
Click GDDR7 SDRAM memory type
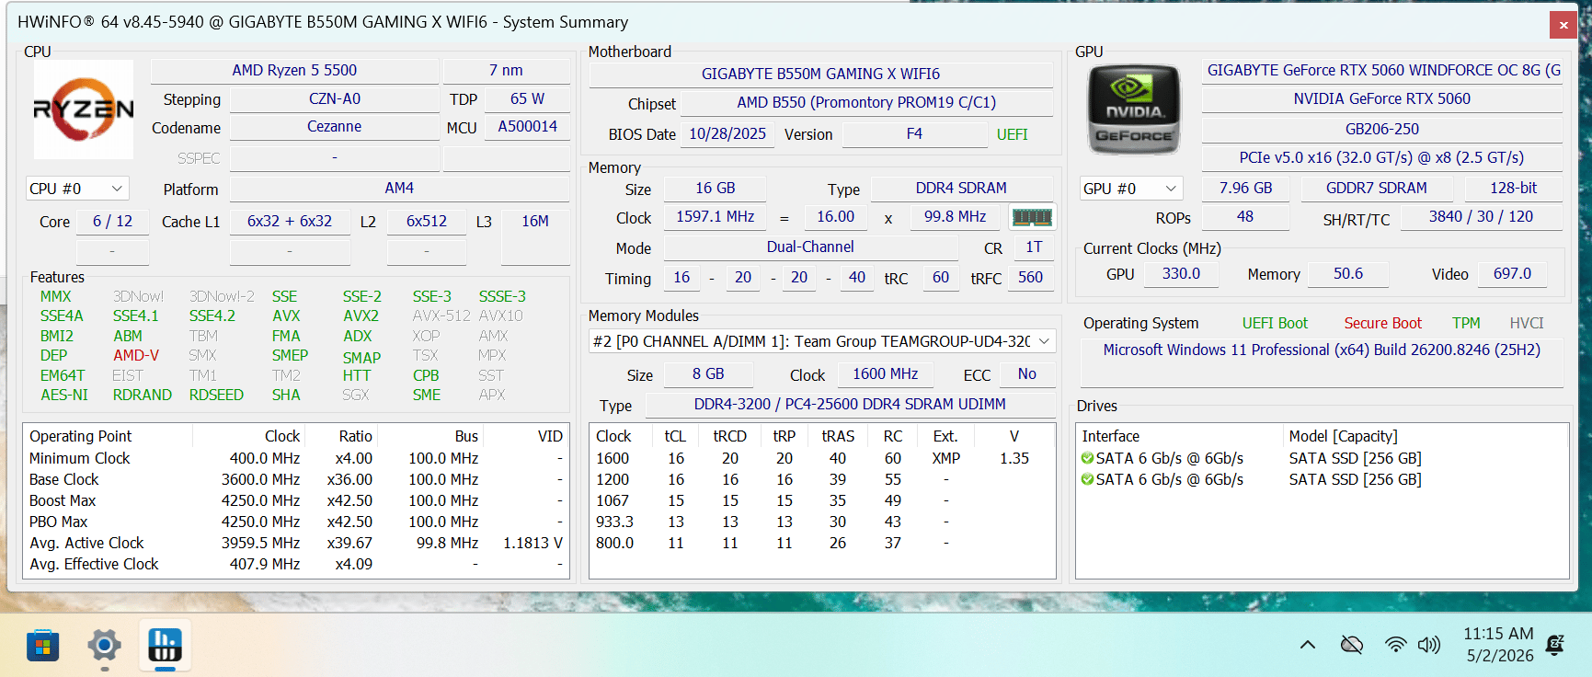(x=1376, y=189)
